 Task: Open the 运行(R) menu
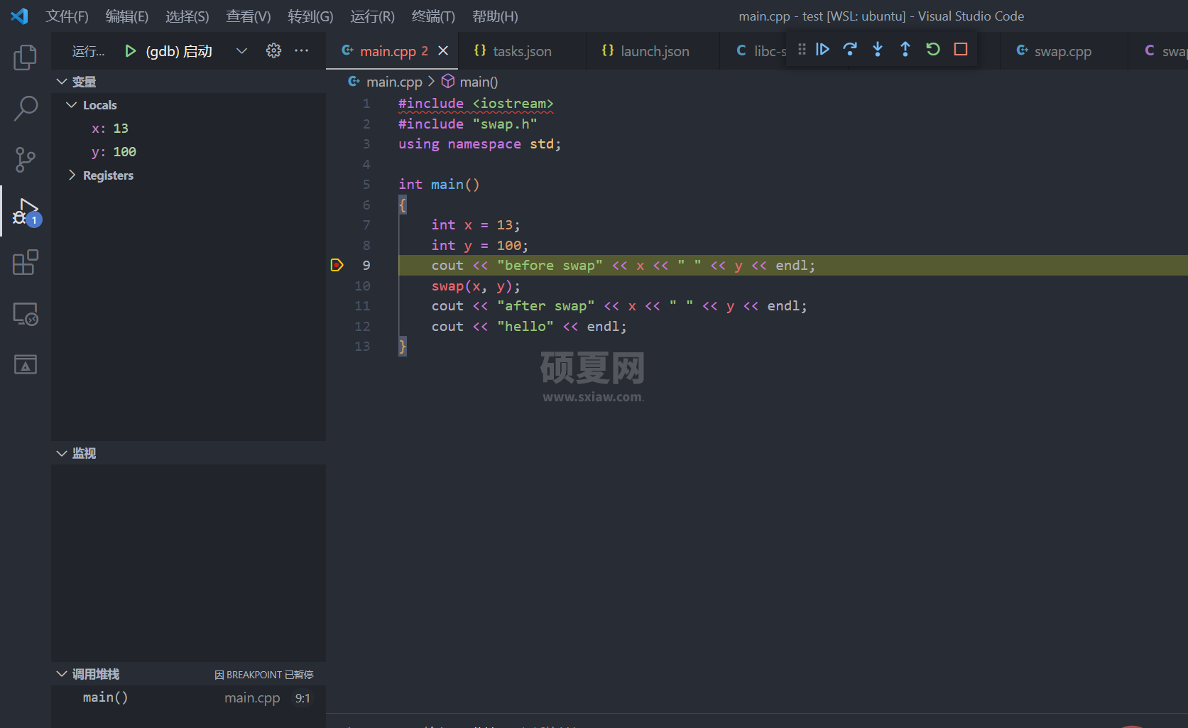373,16
